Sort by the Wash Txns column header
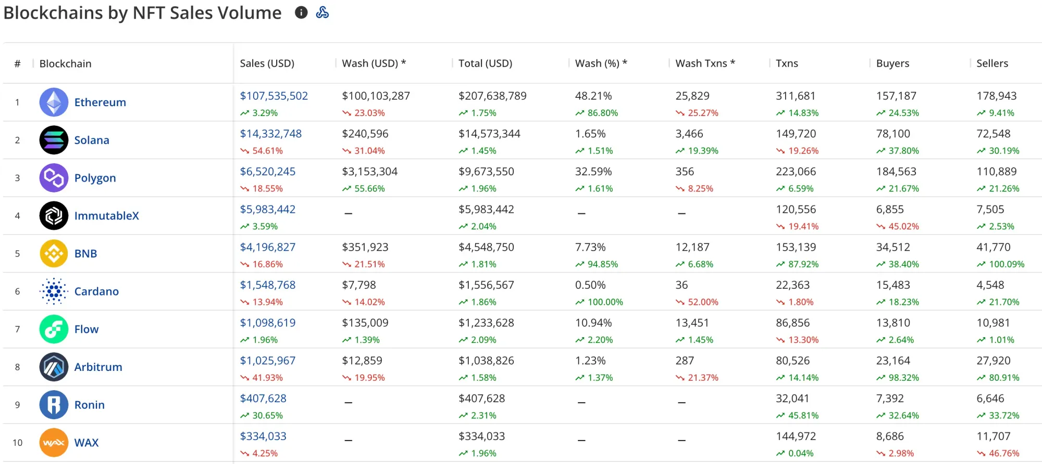The image size is (1042, 464). point(705,63)
